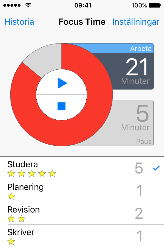The height and width of the screenshot is (247, 164).
Task: Tap the two stars under Revision
Action: 16,219
